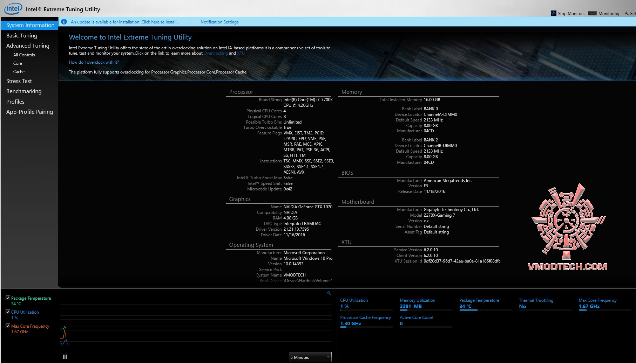Uncheck the Max Core Frequency monitor checkbox
Image resolution: width=636 pixels, height=363 pixels.
[8, 326]
